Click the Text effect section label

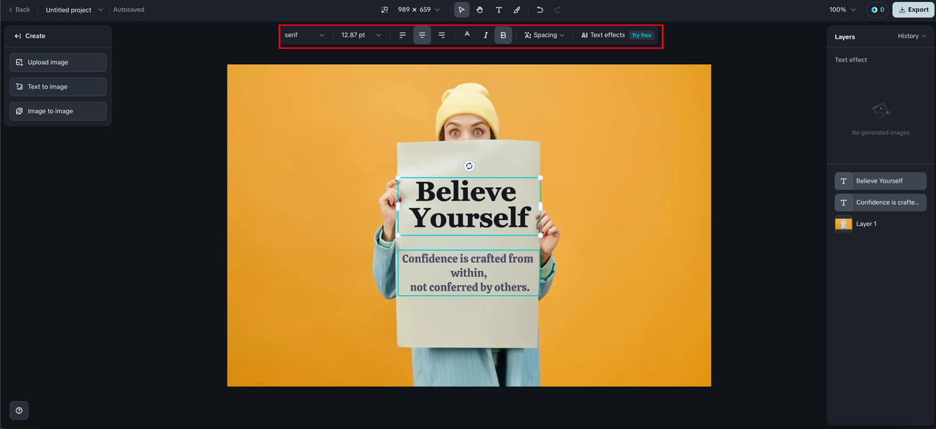851,60
